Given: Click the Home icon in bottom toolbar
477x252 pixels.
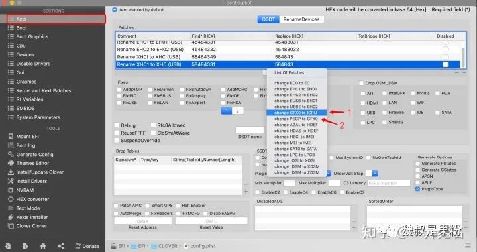Looking at the screenshot, I should click(x=43, y=246).
